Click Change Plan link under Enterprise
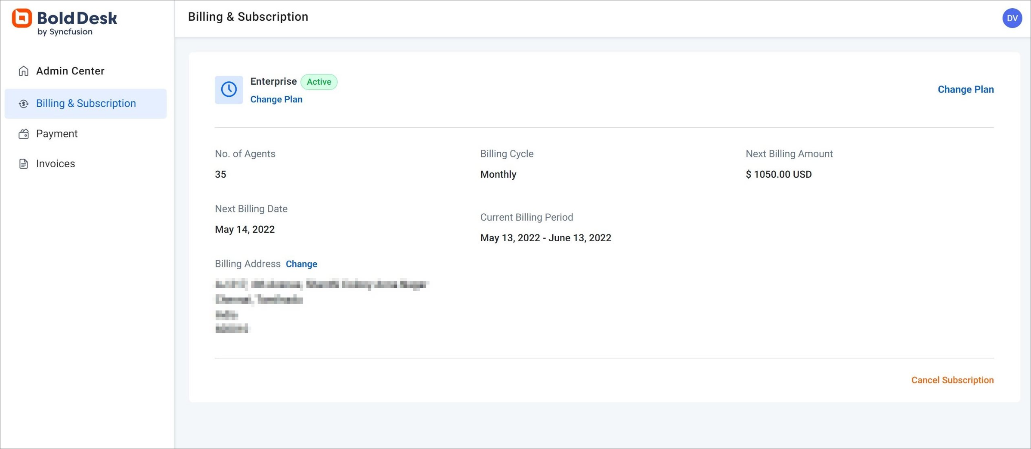 [x=276, y=99]
